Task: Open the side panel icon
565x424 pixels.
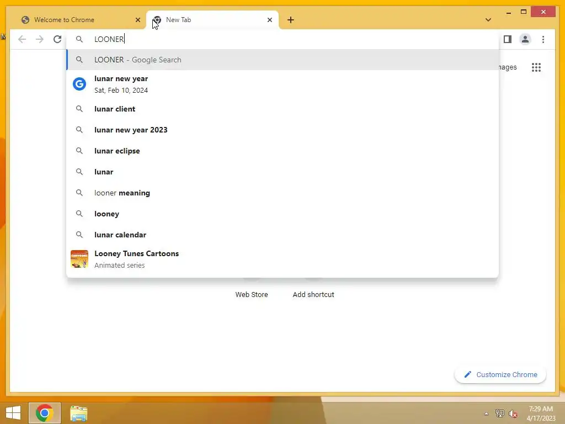Action: [x=508, y=39]
